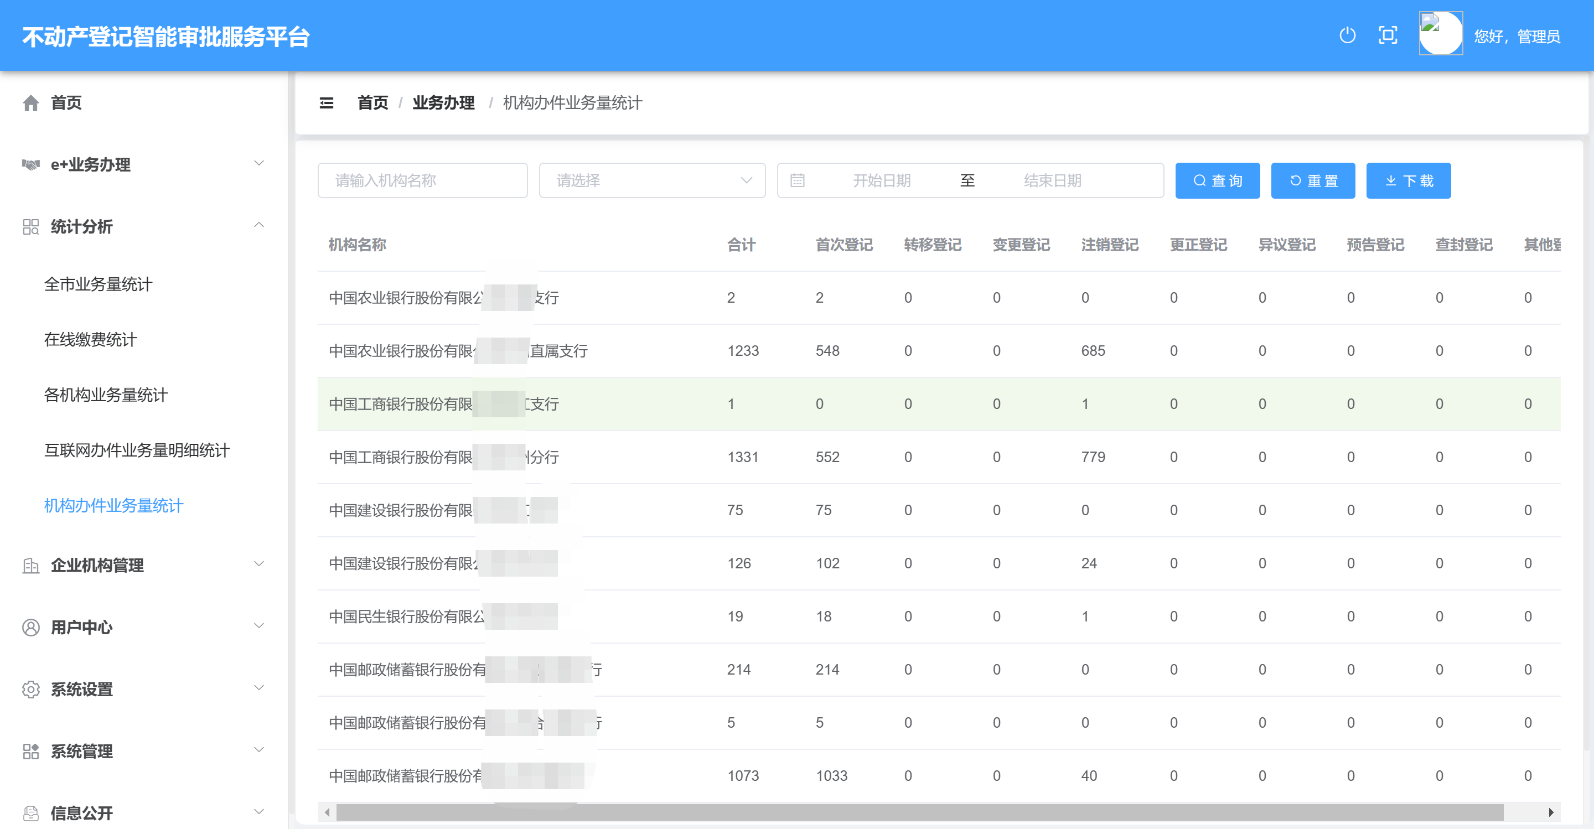Click the platform title 不动产登记智能审批服务平台
Screen dimensions: 1594x829
166,37
